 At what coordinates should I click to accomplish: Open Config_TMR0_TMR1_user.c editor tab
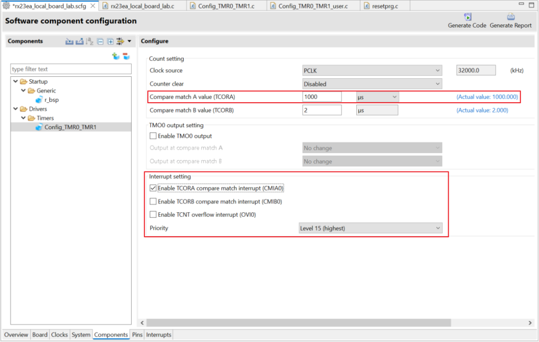point(313,6)
